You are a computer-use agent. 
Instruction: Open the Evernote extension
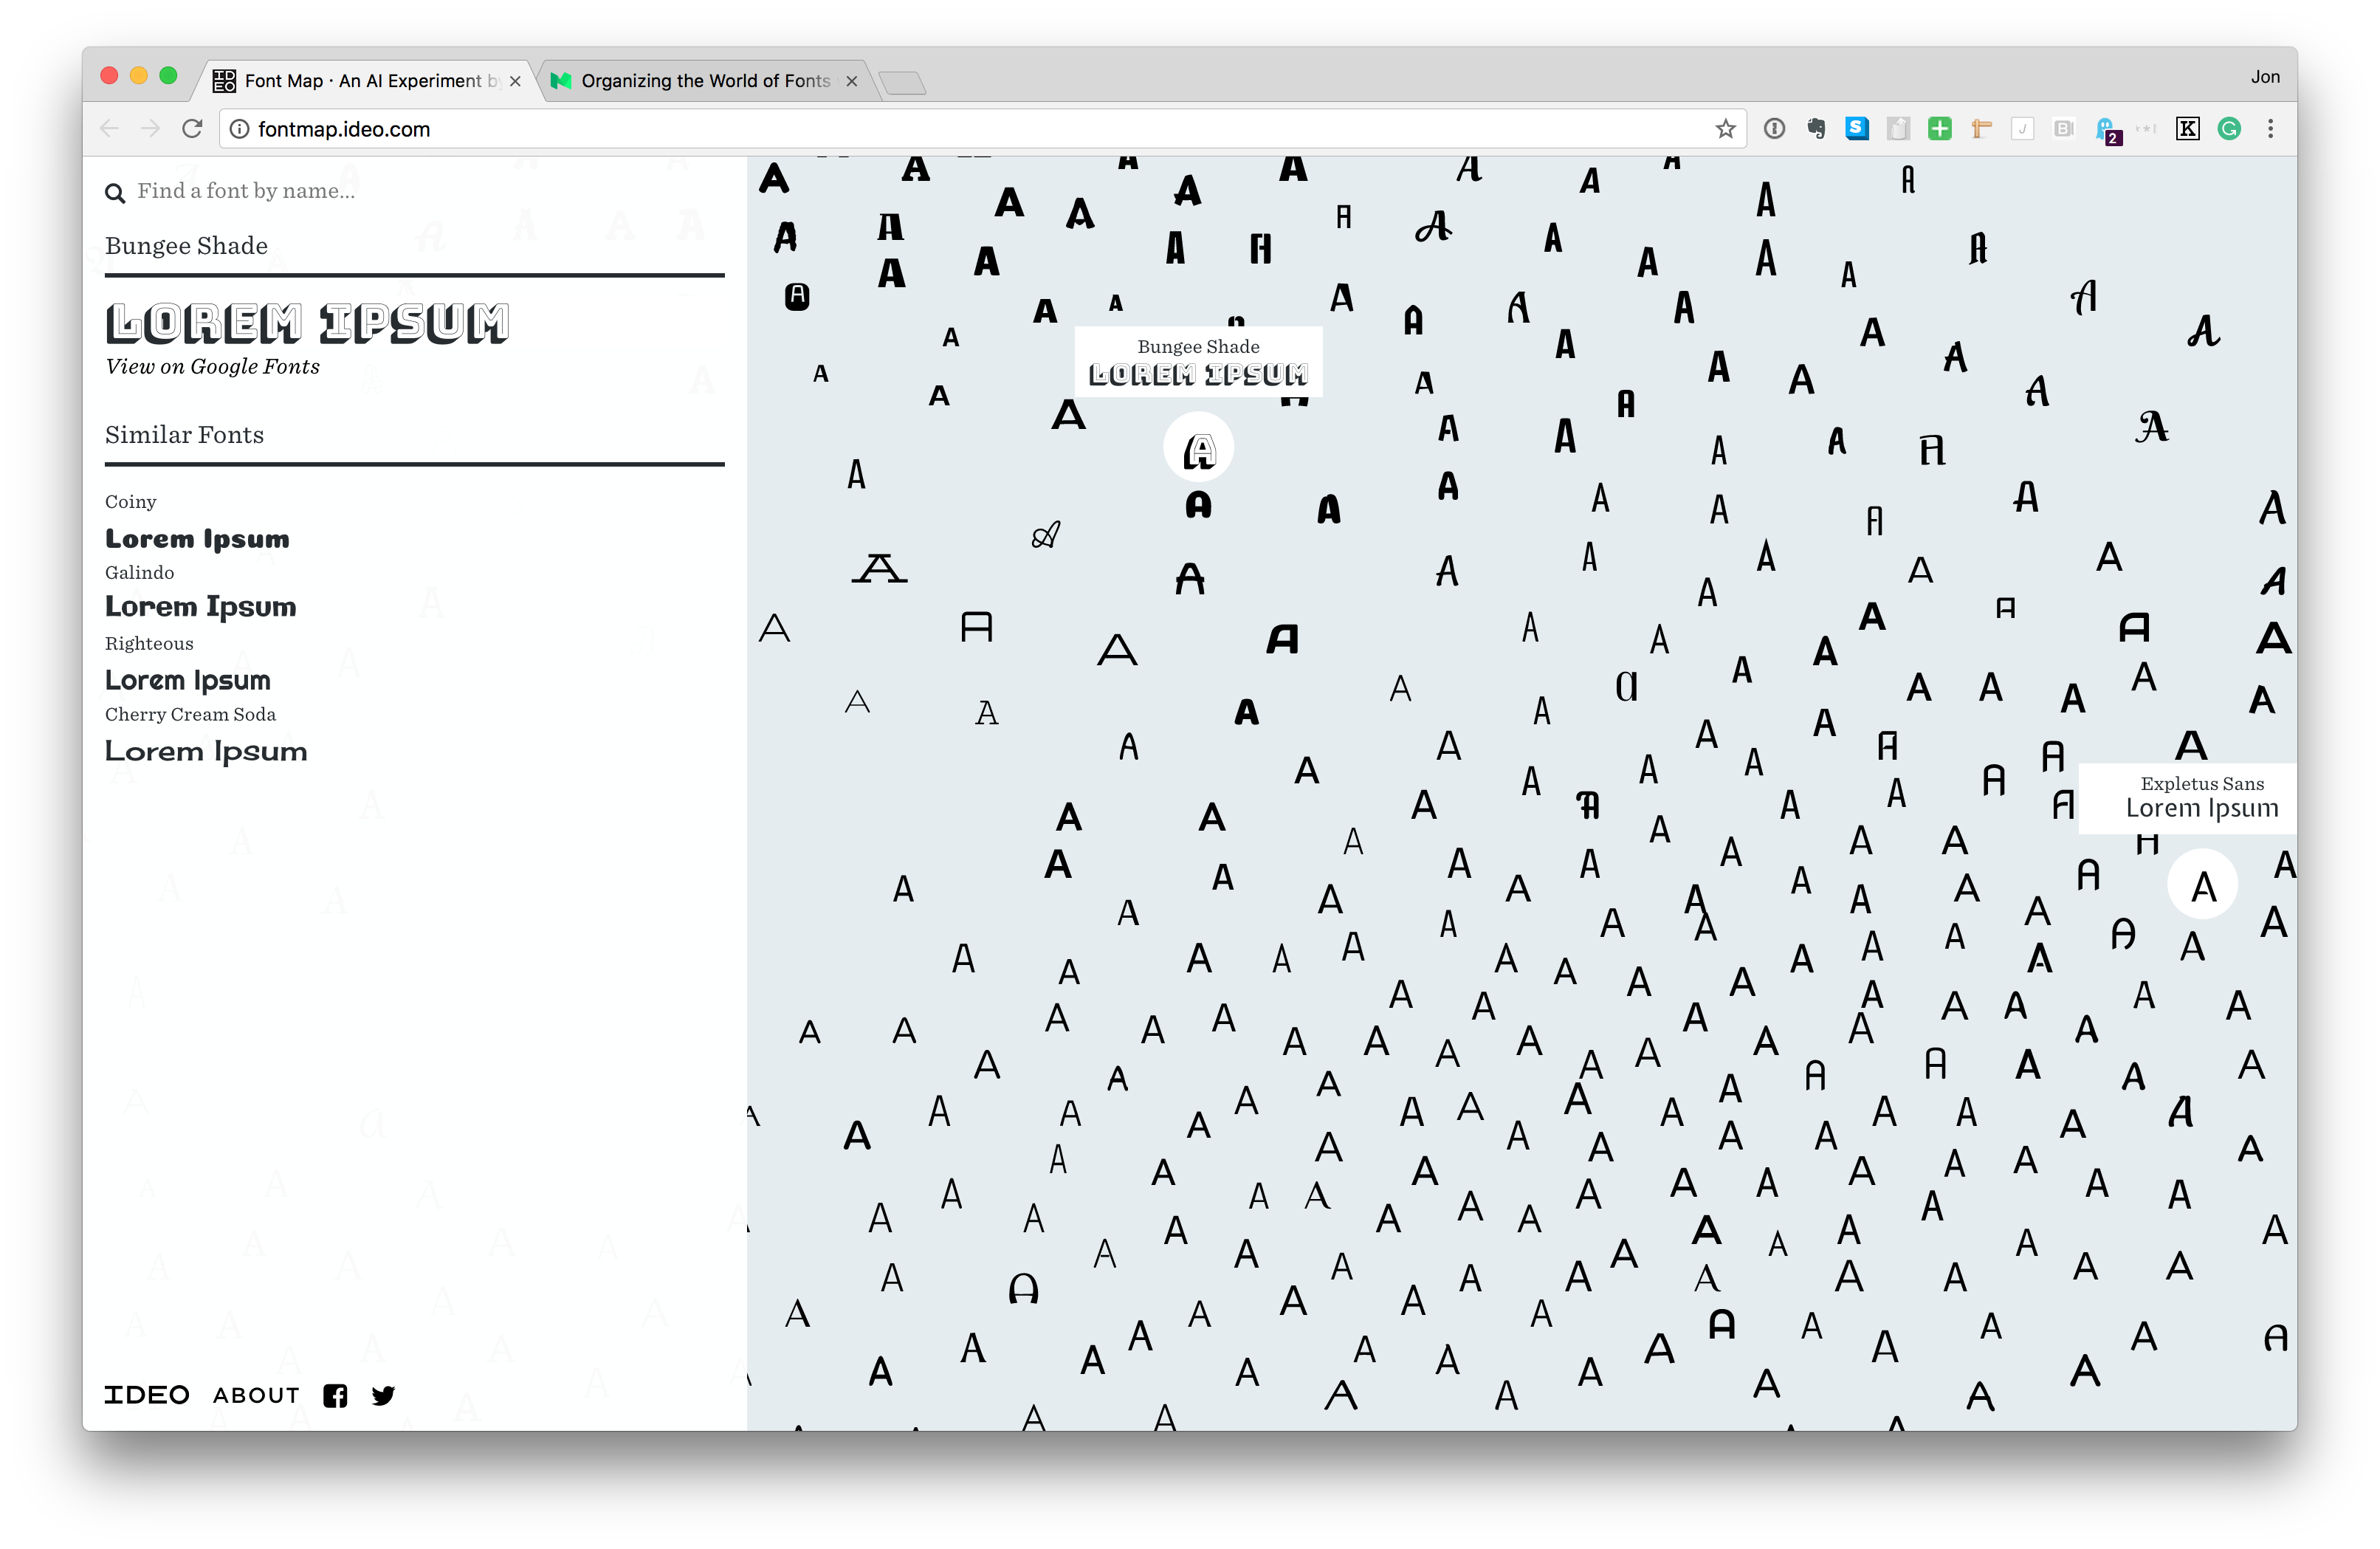1816,129
